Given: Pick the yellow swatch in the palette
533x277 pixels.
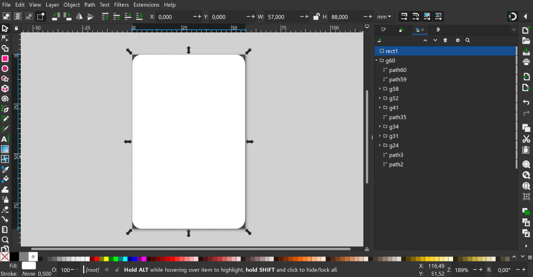Looking at the screenshot, I should coord(106,259).
